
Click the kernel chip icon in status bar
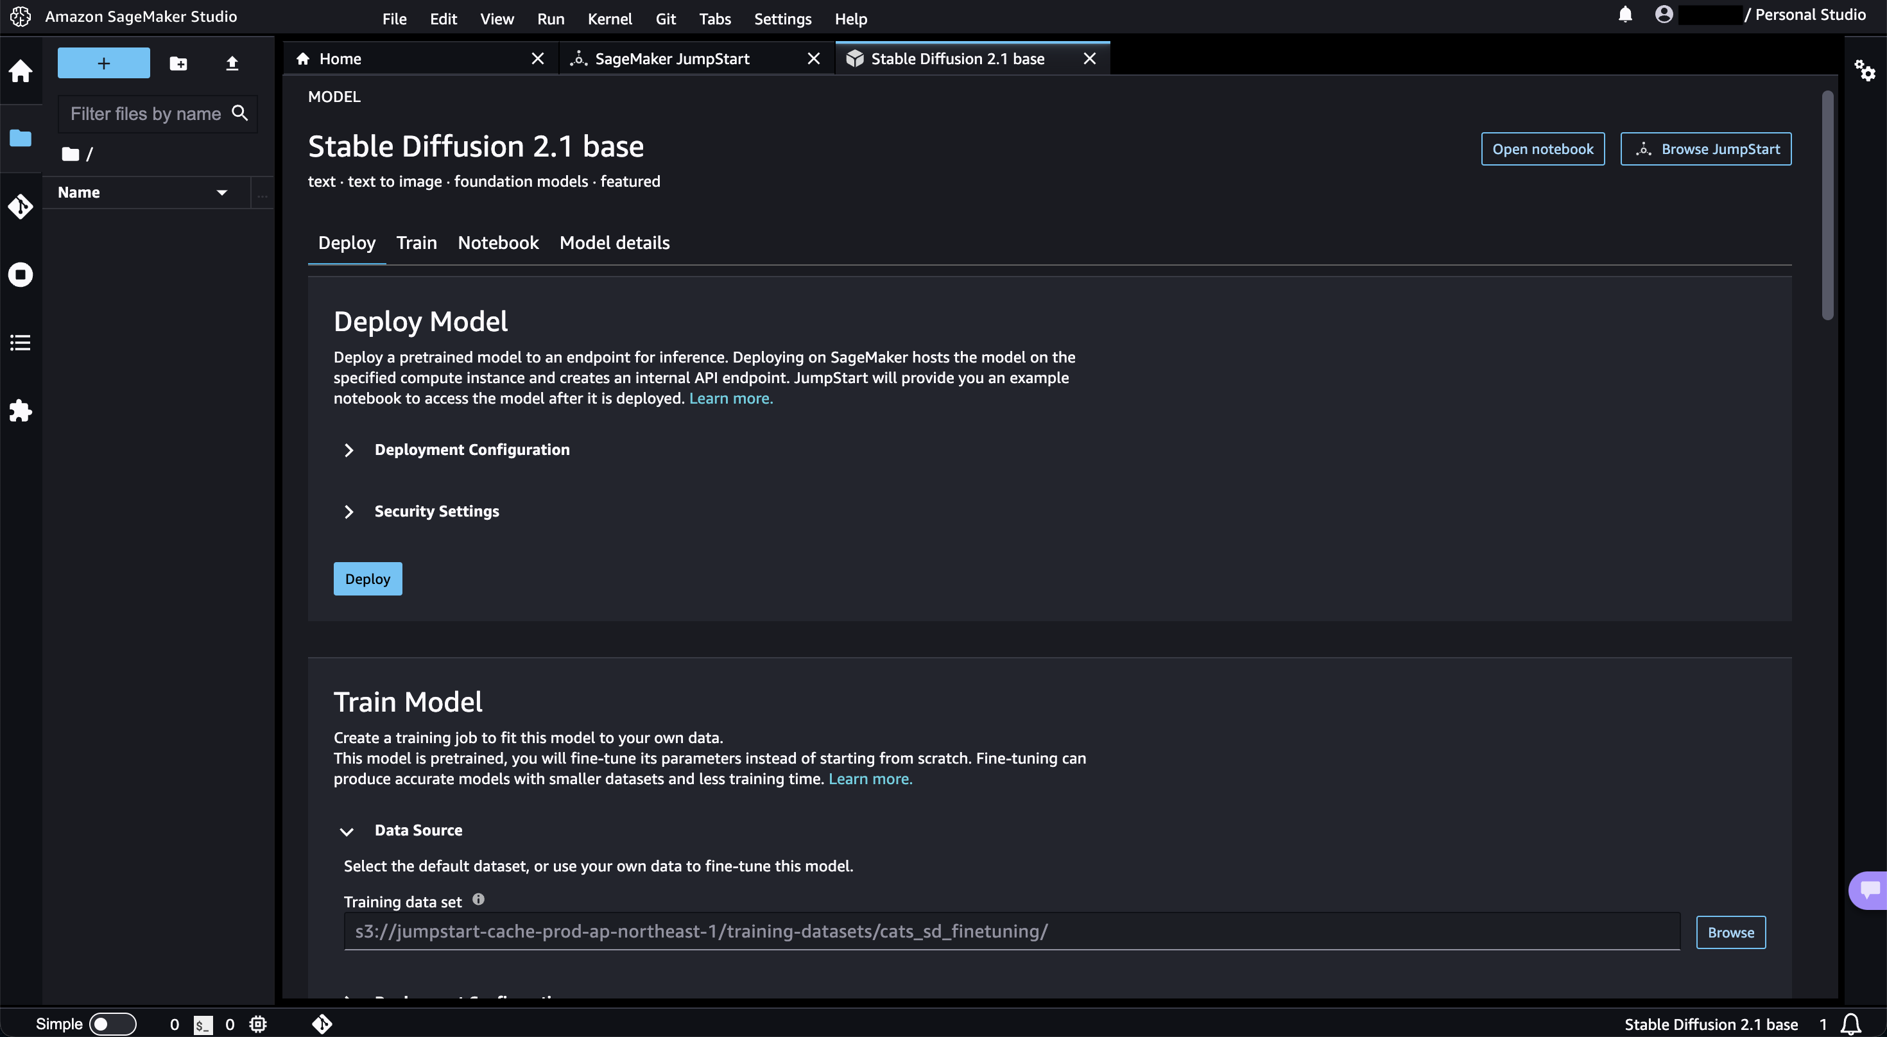258,1025
